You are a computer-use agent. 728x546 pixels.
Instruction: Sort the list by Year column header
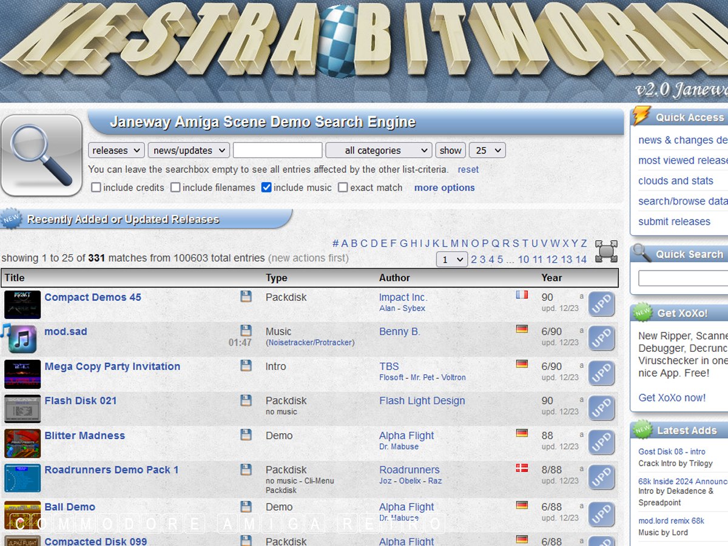click(x=551, y=278)
